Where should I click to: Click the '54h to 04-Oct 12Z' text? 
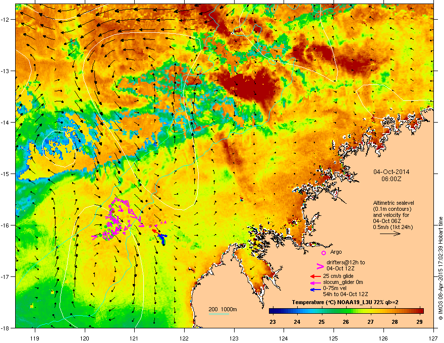coord(346,294)
